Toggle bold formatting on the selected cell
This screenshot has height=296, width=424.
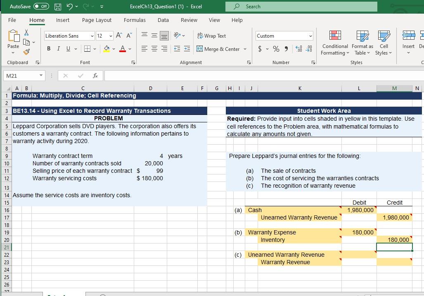pos(48,48)
